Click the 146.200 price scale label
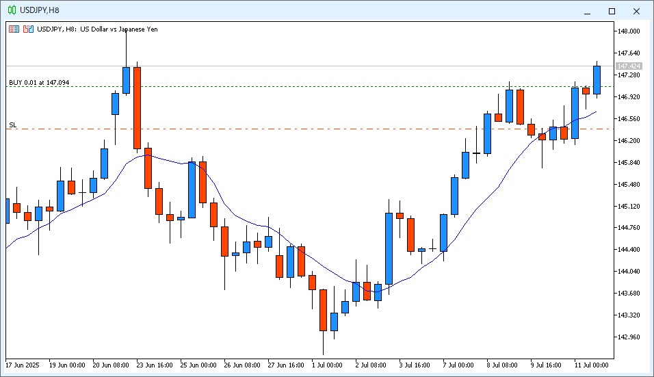Viewport: 654px width, 377px height. tap(629, 140)
